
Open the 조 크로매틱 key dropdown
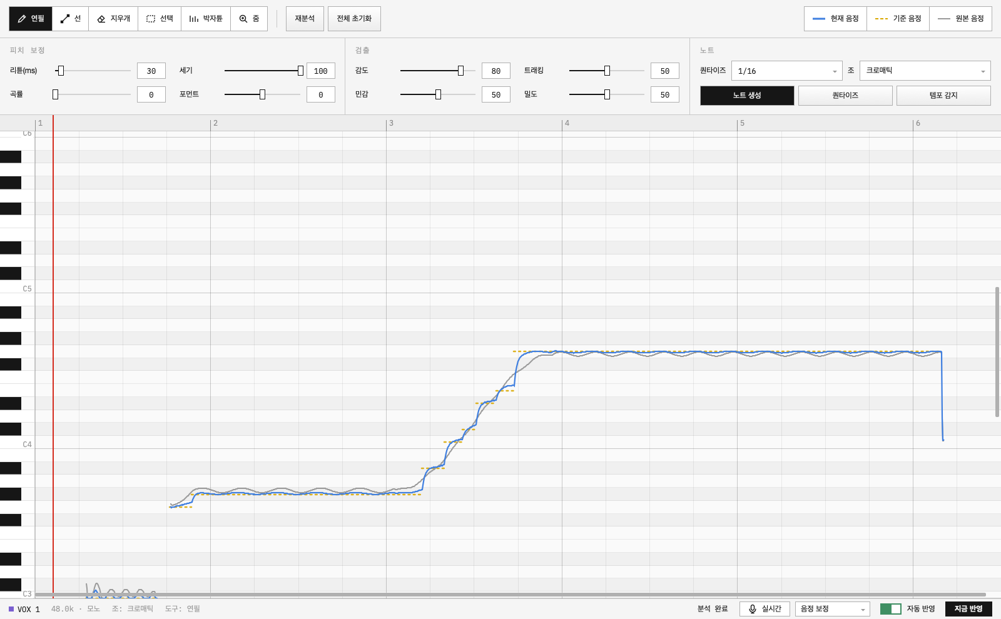pos(925,71)
